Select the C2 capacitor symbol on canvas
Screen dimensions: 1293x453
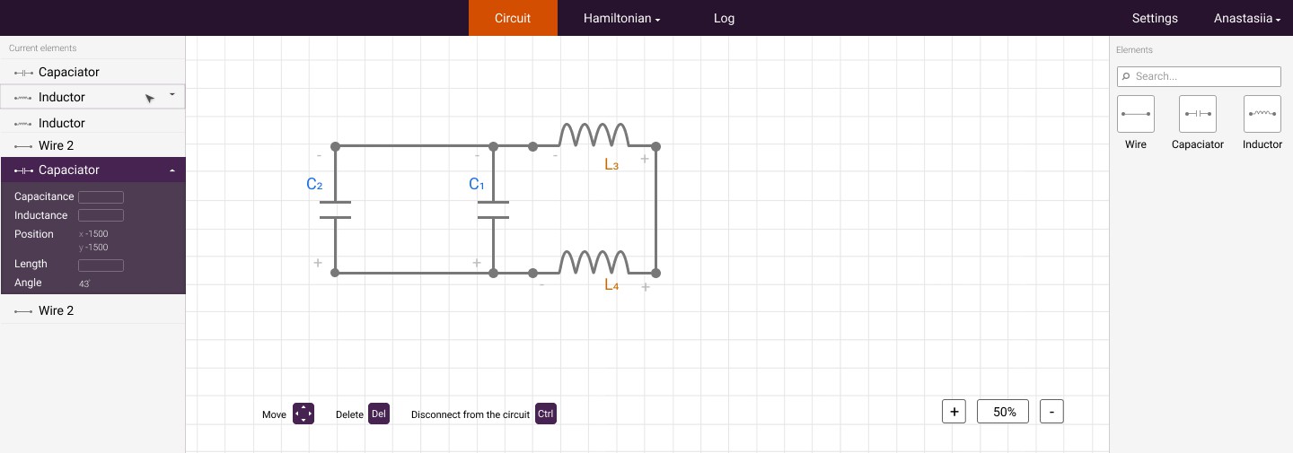click(x=335, y=209)
